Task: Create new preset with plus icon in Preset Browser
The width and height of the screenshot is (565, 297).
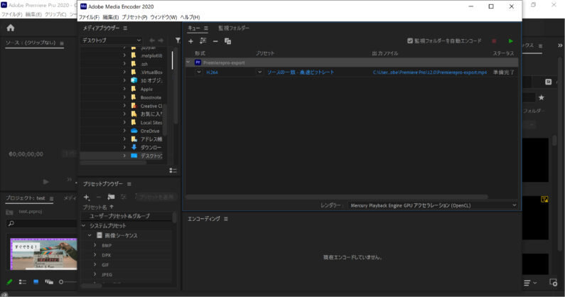Action: [87, 197]
